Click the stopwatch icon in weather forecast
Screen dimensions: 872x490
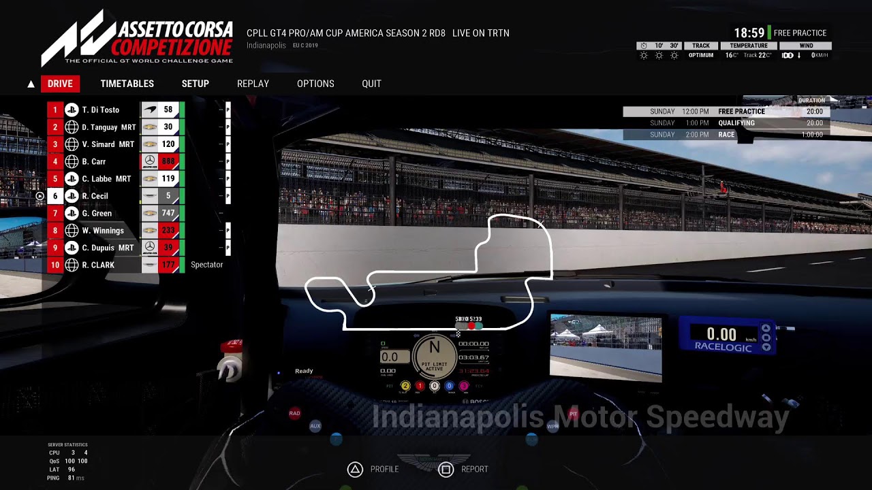[x=644, y=46]
